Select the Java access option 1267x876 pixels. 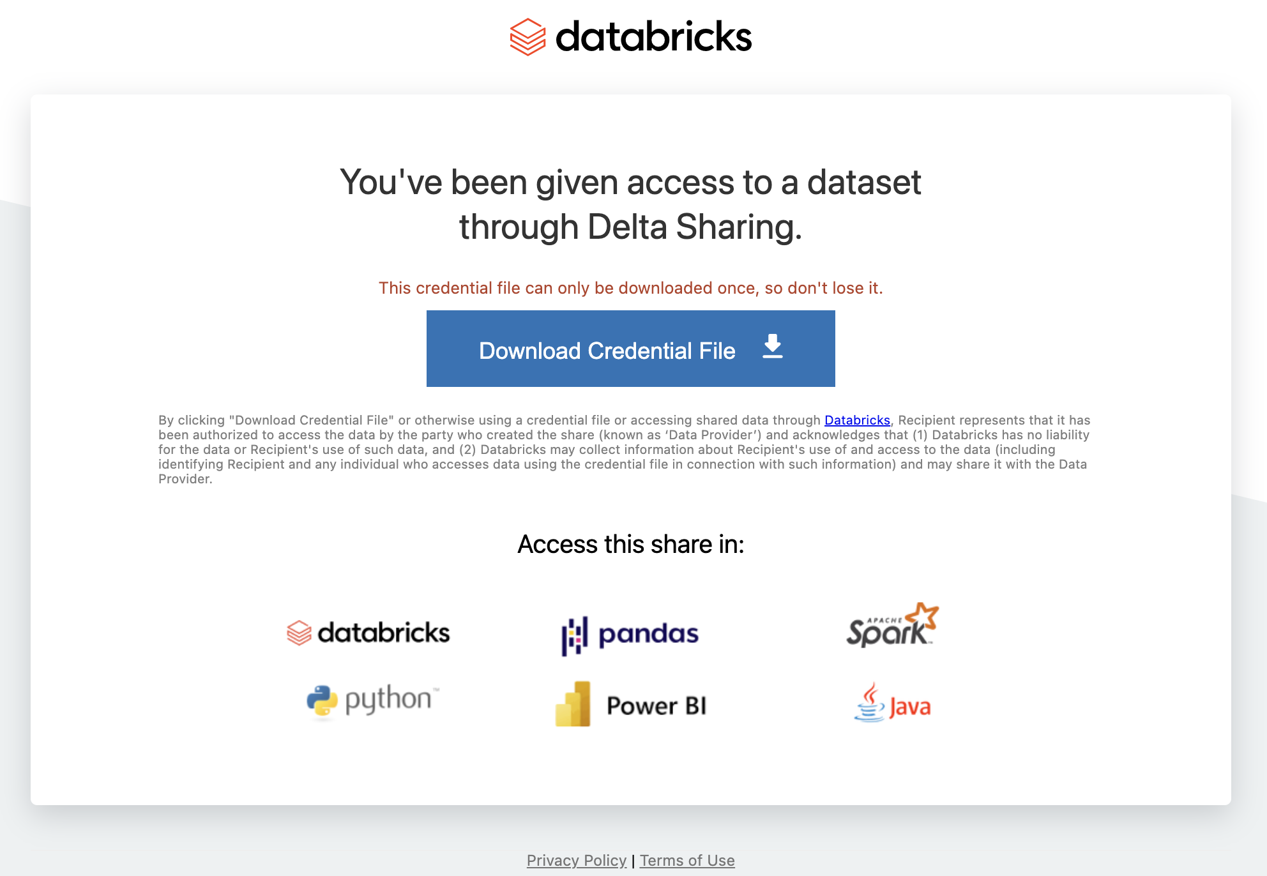[x=893, y=706]
